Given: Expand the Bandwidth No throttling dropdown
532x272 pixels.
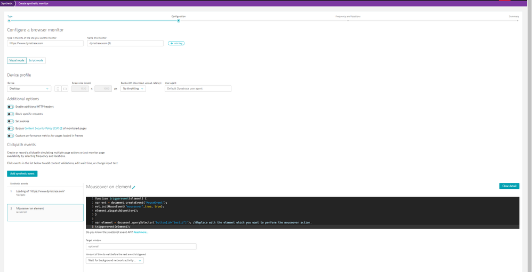Looking at the screenshot, I should [133, 89].
